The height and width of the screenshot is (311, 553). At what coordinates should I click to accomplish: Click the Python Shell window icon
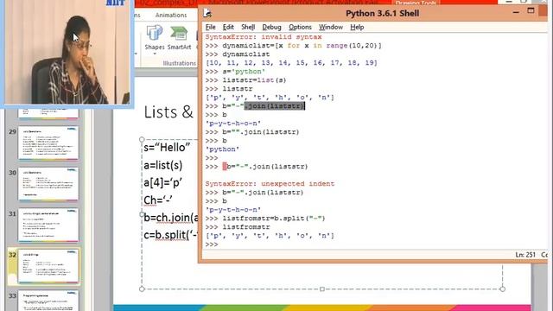coord(207,14)
